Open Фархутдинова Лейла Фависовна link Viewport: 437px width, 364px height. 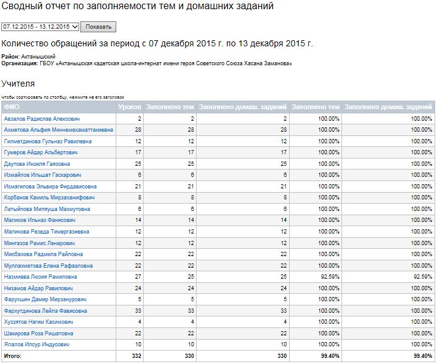click(46, 311)
